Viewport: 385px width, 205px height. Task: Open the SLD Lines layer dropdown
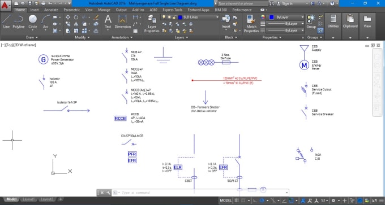coord(190,17)
